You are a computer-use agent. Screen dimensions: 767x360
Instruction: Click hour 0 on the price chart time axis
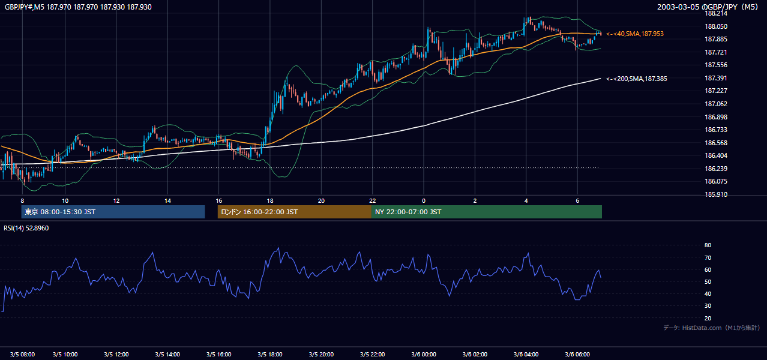pyautogui.click(x=424, y=201)
